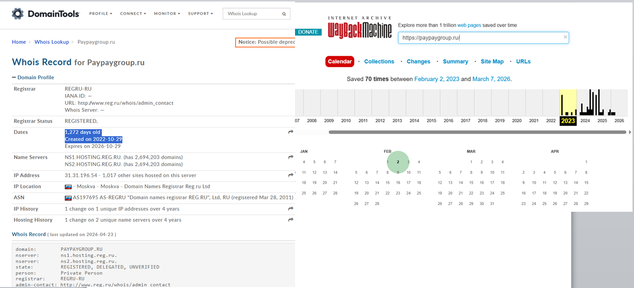The width and height of the screenshot is (634, 288).
Task: Select year 2024 on the timeline
Action: click(x=585, y=121)
